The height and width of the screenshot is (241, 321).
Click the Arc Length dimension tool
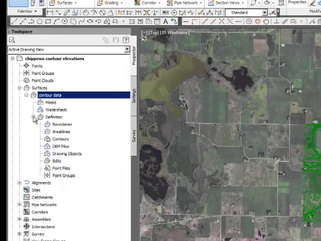click(x=67, y=13)
